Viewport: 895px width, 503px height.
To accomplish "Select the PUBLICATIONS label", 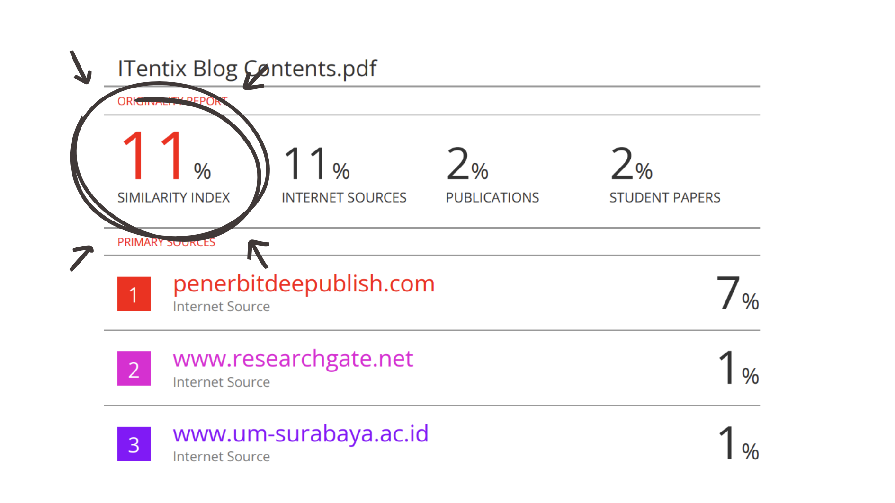I will point(492,197).
